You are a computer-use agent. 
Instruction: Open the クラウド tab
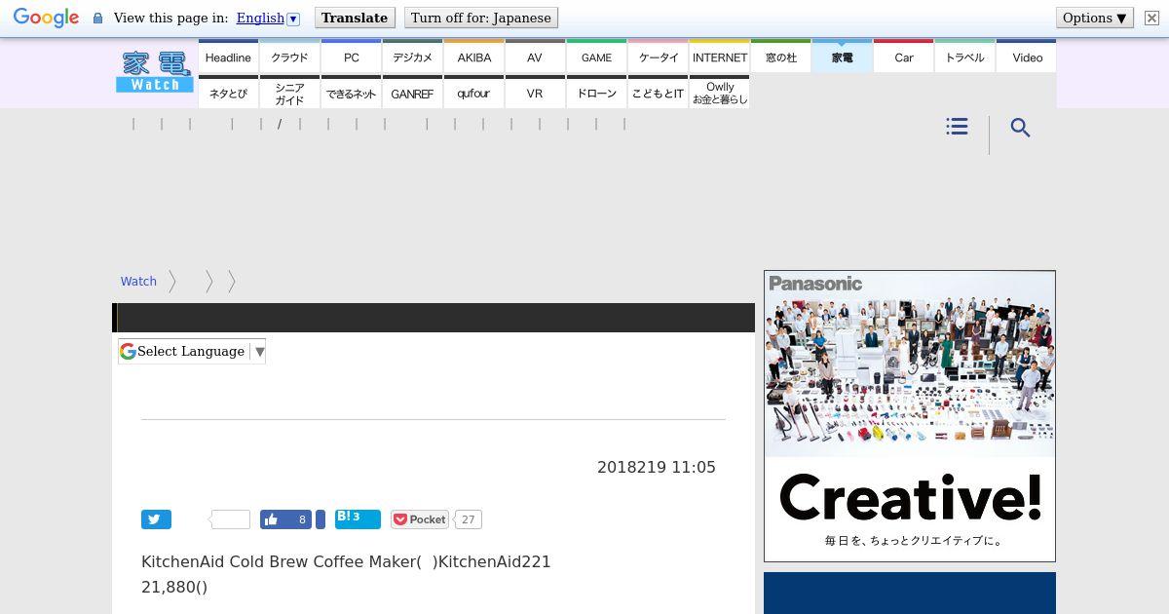click(289, 58)
